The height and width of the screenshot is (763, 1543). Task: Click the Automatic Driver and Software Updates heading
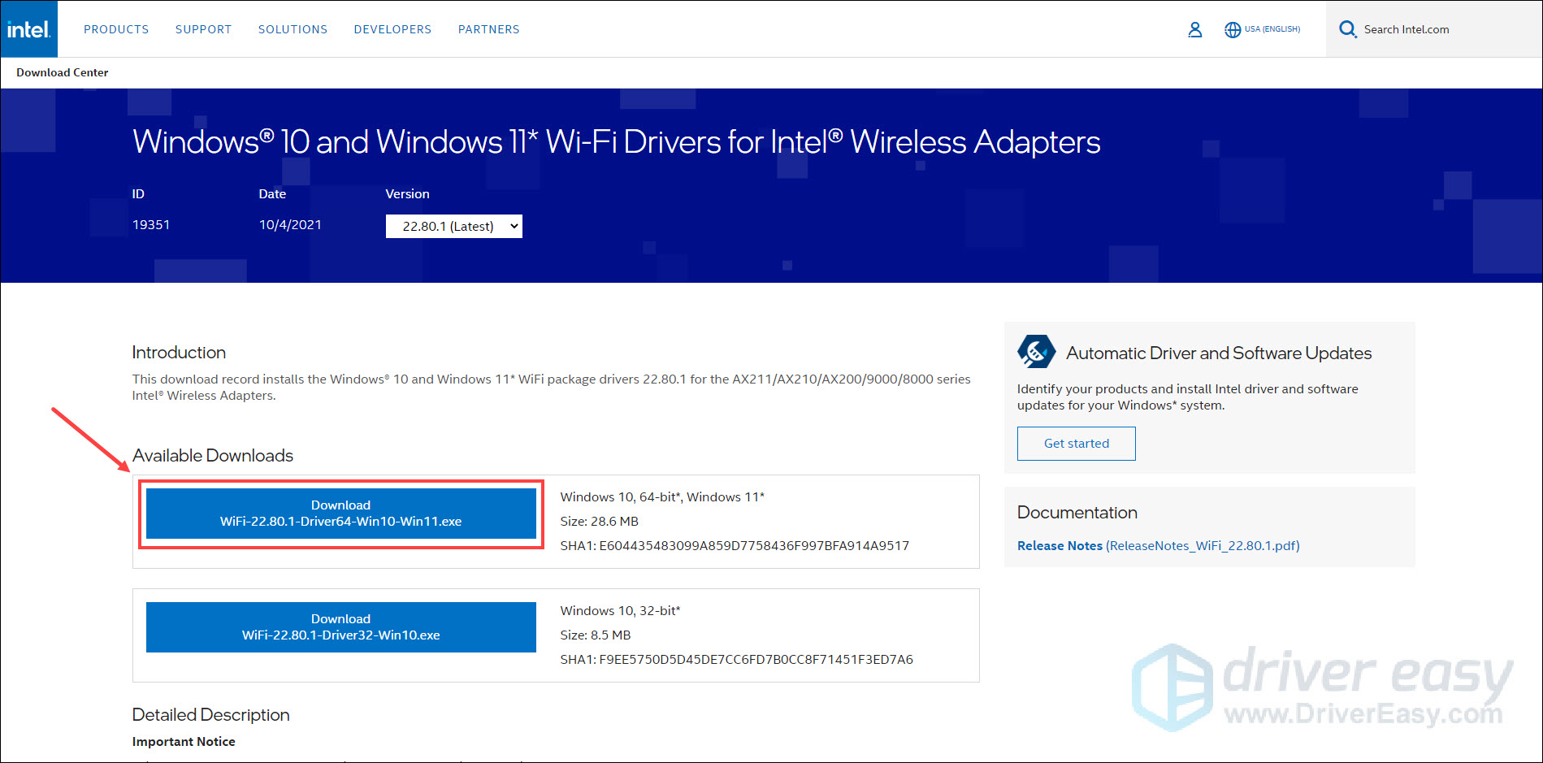click(1218, 353)
